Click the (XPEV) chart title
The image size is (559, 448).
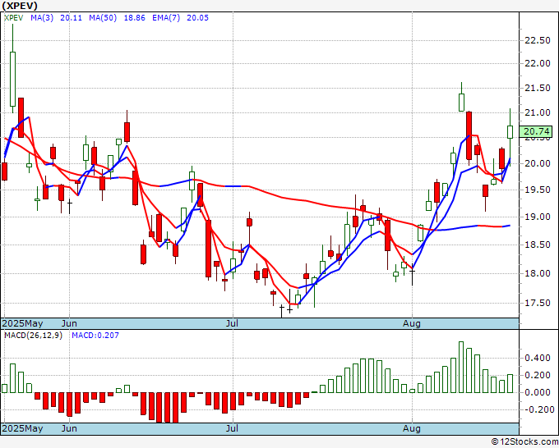click(x=20, y=6)
